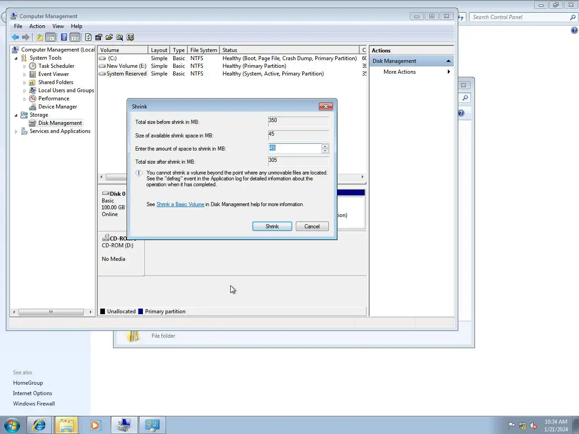The image size is (579, 434).
Task: Expand the Event Viewer node
Action: click(24, 75)
